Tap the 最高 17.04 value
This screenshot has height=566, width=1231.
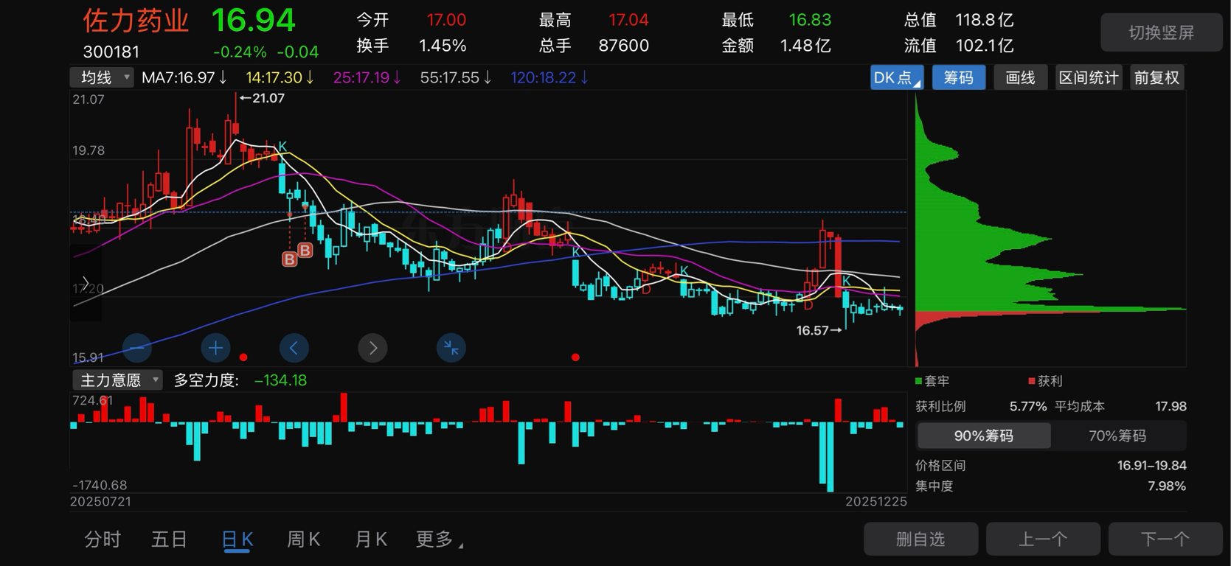coord(628,20)
